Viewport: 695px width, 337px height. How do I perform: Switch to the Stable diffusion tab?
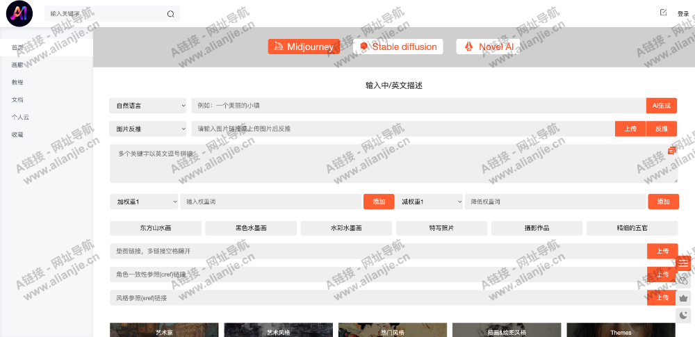398,47
